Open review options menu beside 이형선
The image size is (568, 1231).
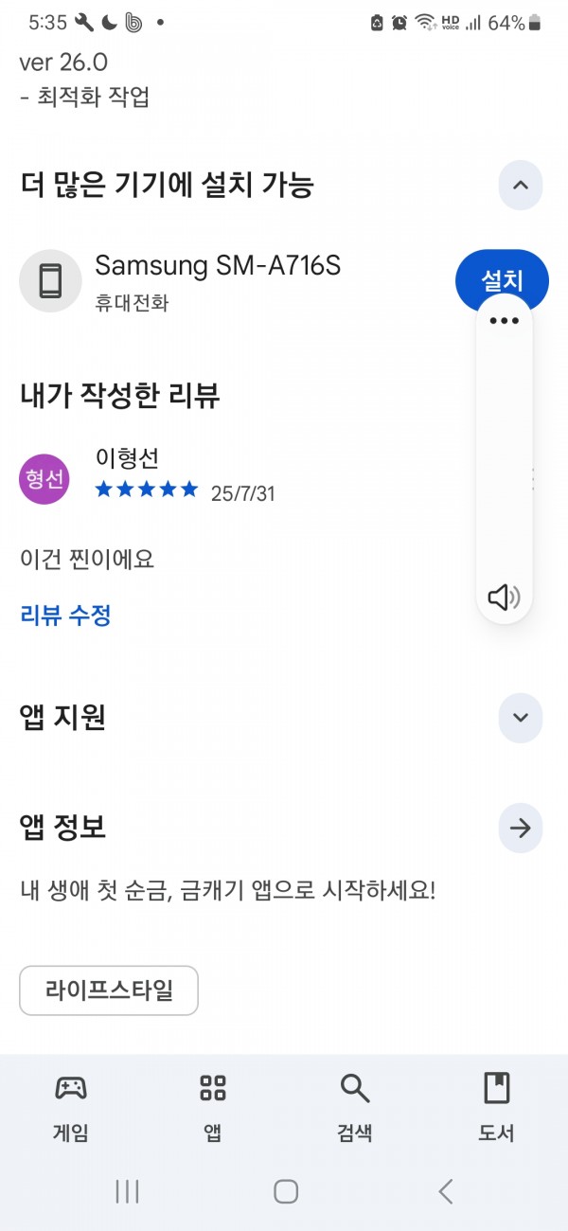(x=533, y=479)
